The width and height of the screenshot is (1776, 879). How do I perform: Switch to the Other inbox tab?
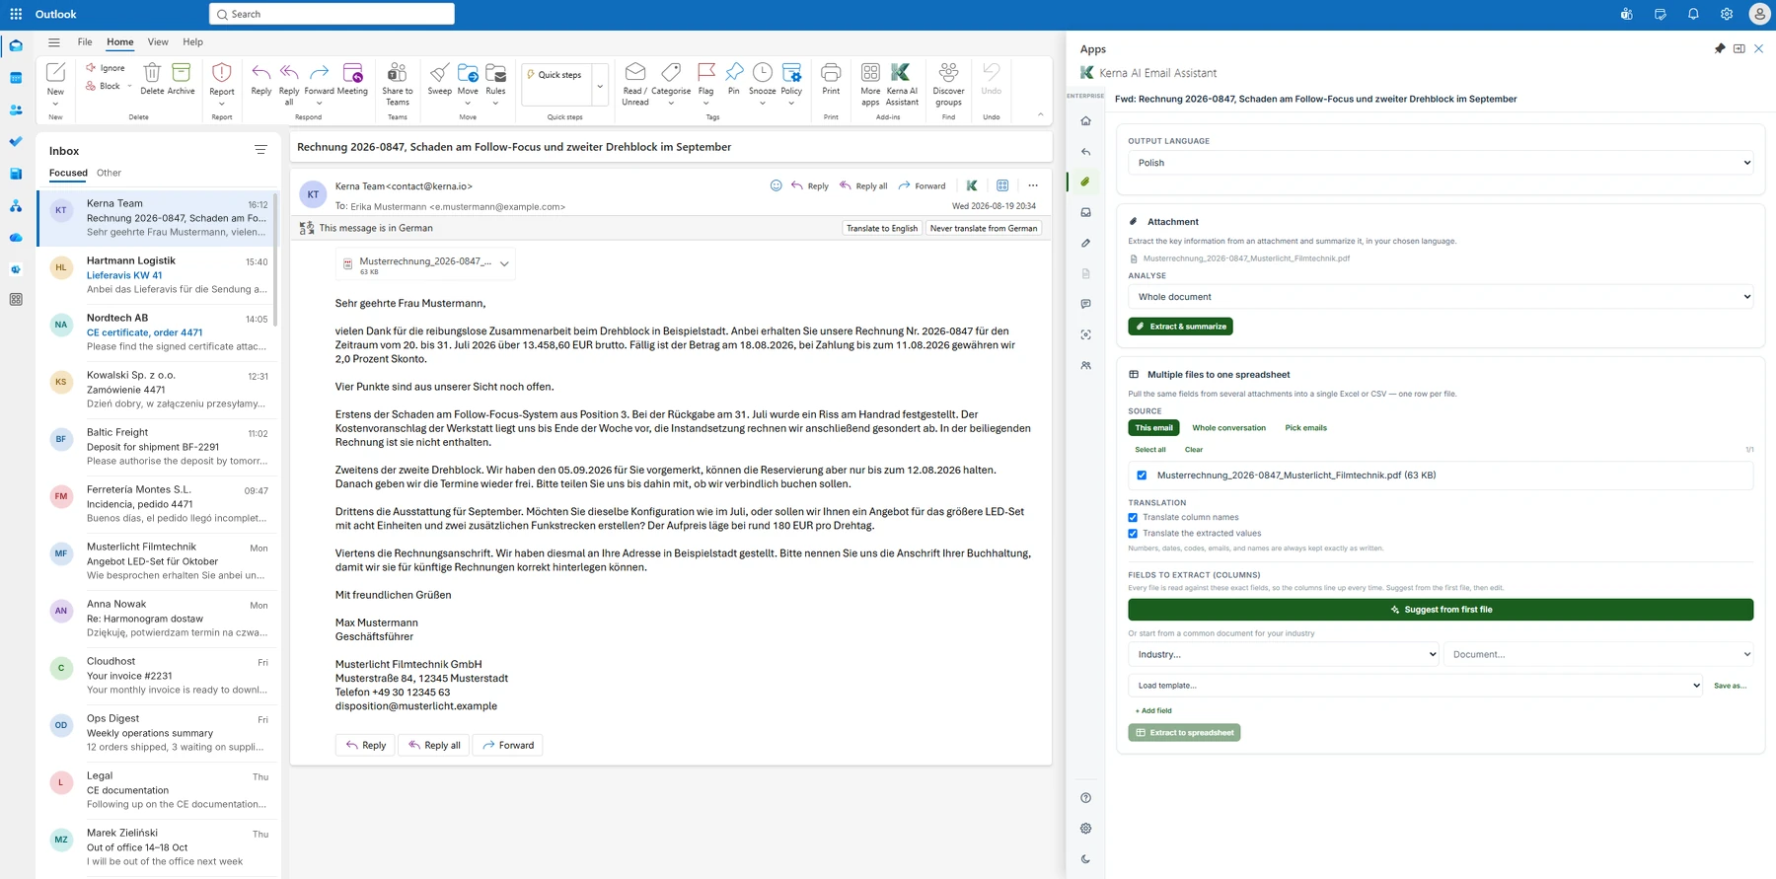click(x=109, y=173)
